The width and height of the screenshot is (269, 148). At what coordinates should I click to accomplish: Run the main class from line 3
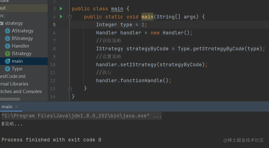pos(61,9)
